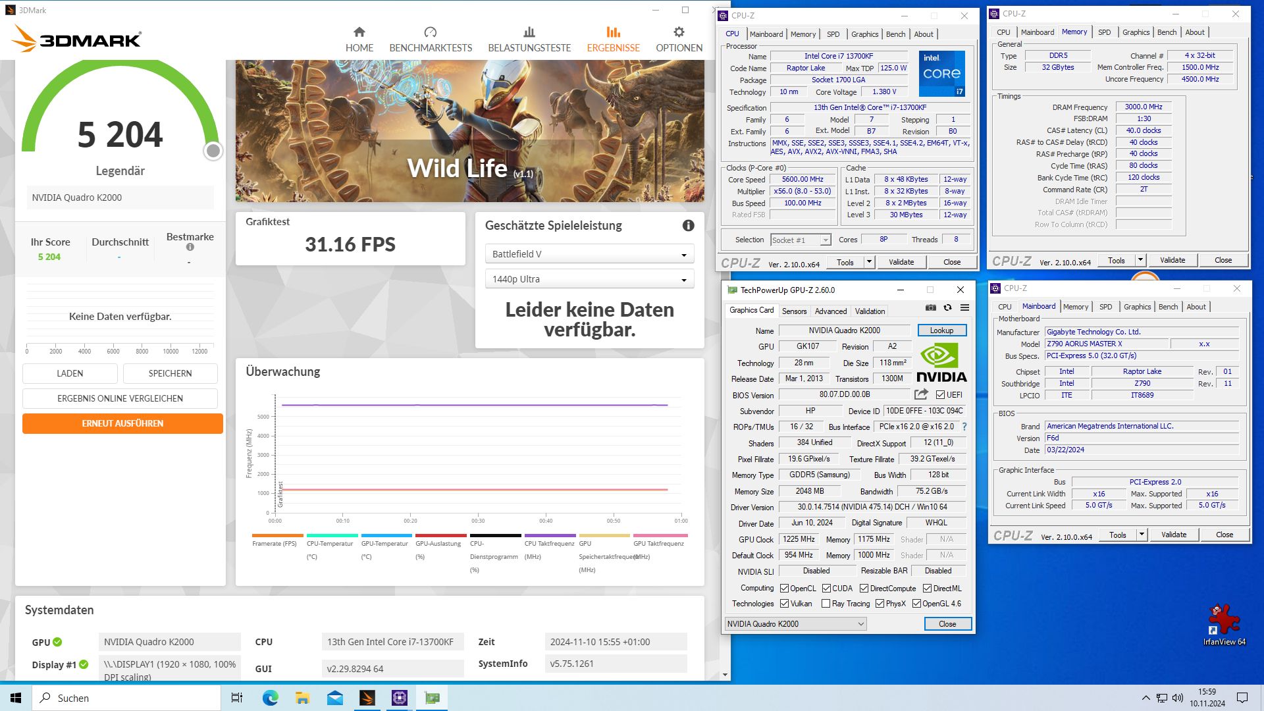This screenshot has width=1264, height=711.
Task: Switch to GPU-Z via taskbar icon
Action: click(x=432, y=698)
